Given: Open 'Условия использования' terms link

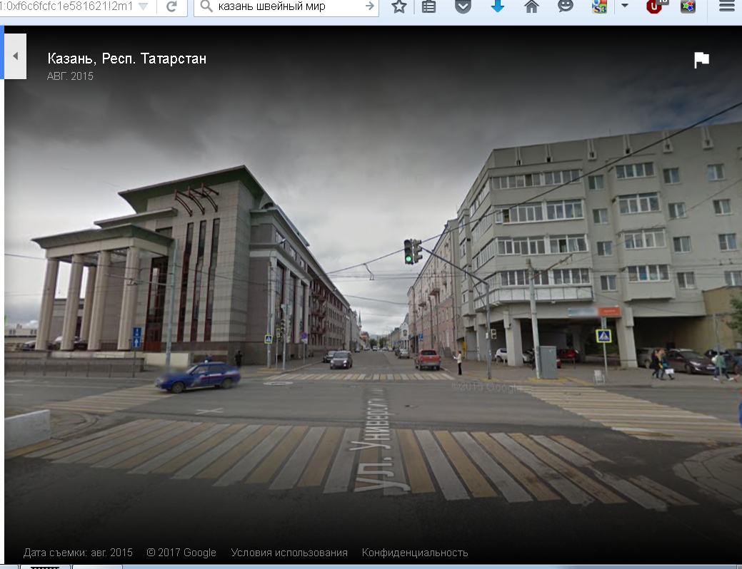Looking at the screenshot, I should [x=289, y=553].
